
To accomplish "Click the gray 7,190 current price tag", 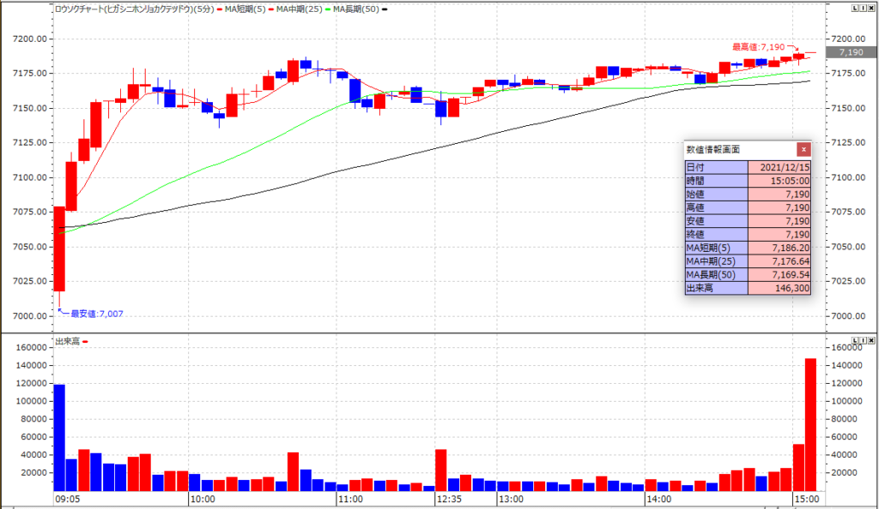I will pos(851,52).
